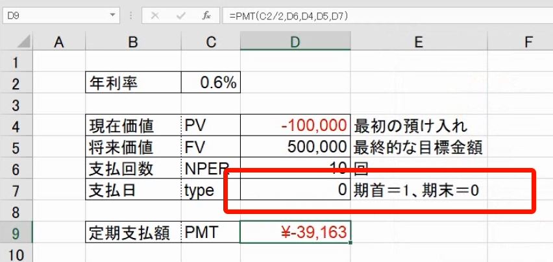Click the 期首＝1、期末＝0 note cell
Screen dimensions: 553x262
point(419,190)
